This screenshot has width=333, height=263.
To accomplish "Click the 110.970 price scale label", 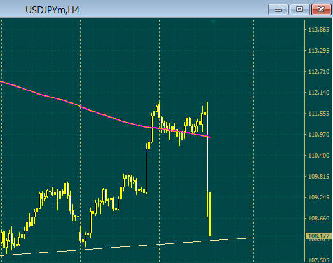I will pos(318,135).
